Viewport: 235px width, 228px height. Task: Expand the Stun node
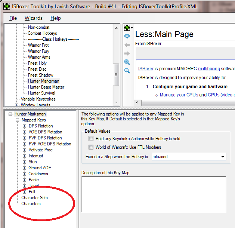(x=24, y=162)
